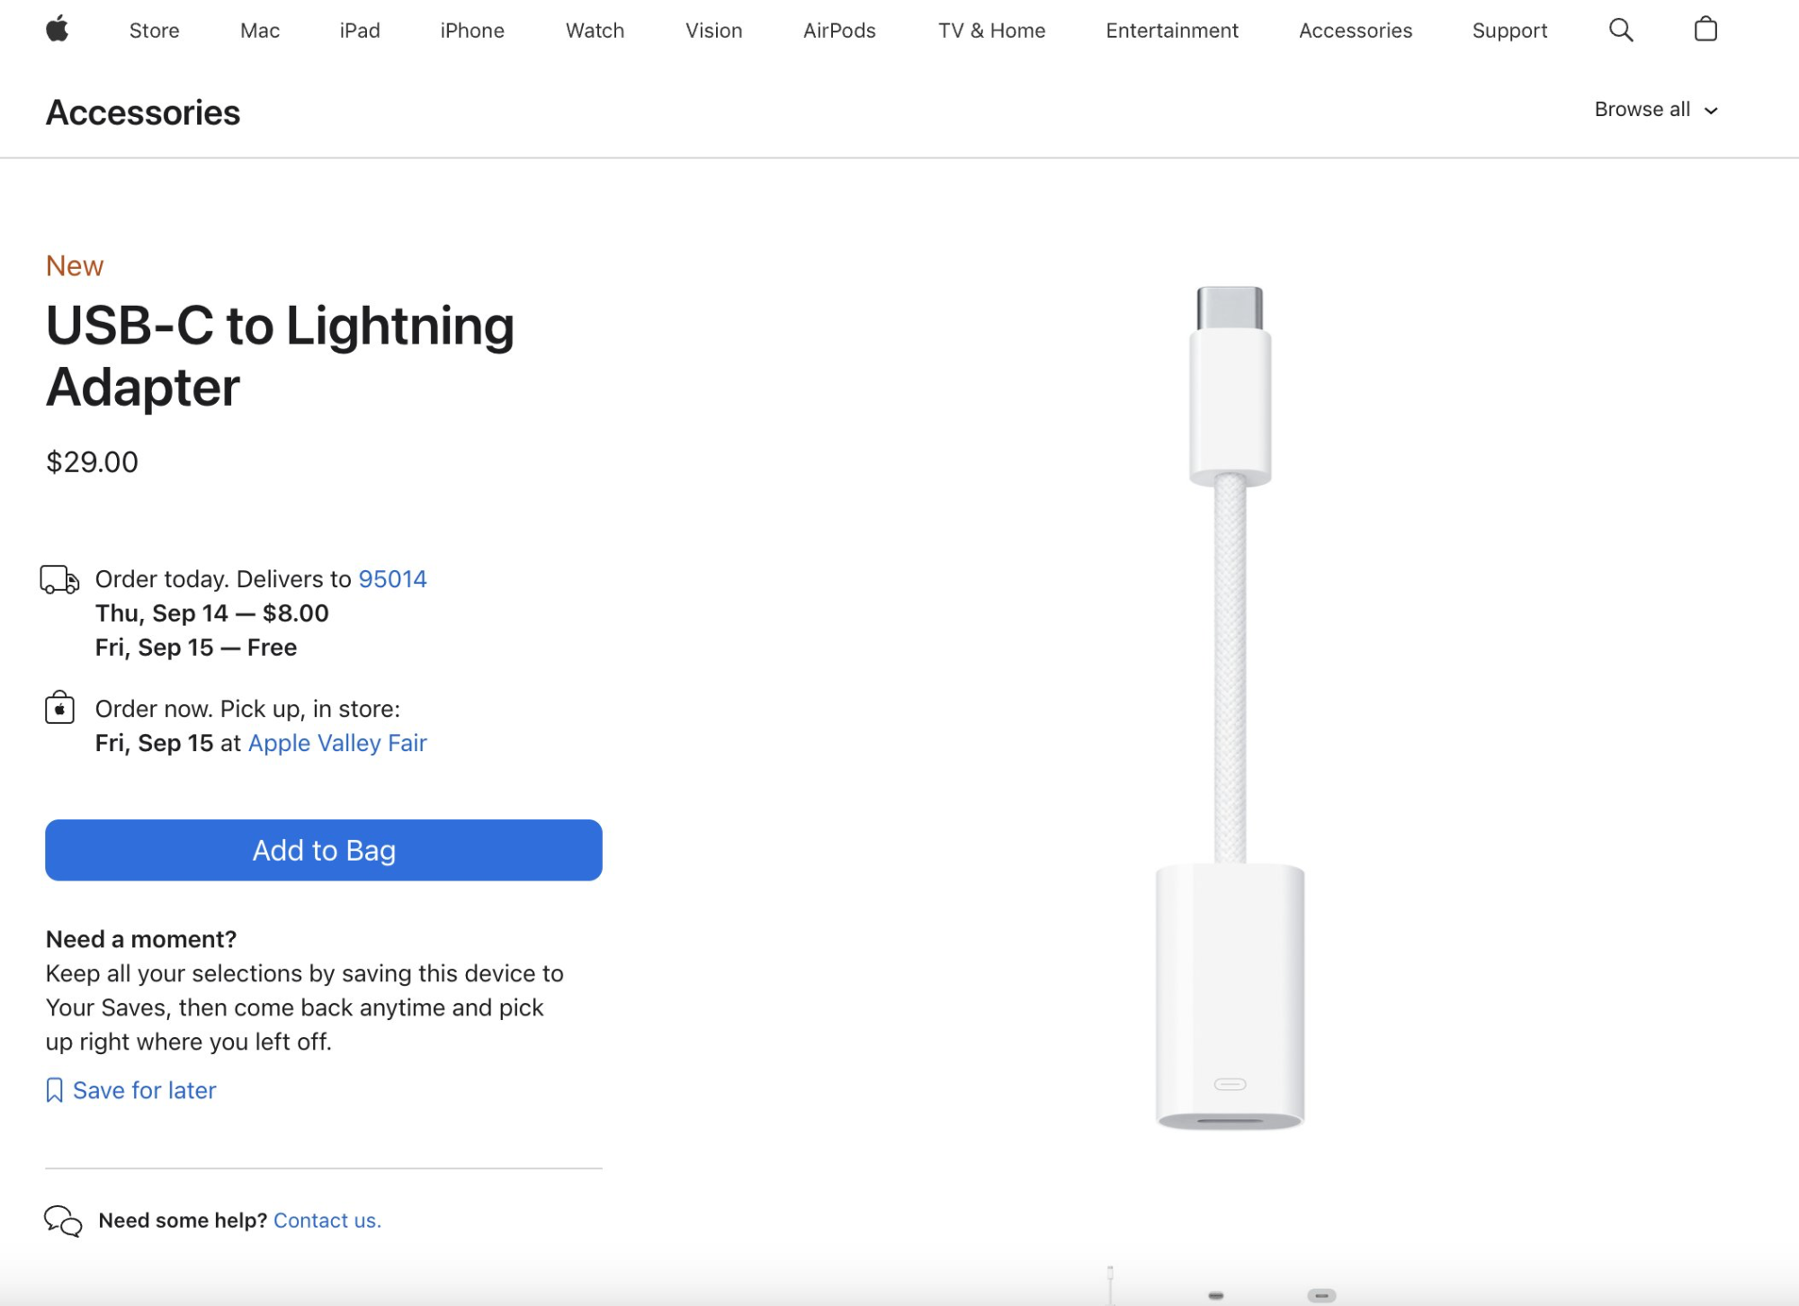
Task: Open the search magnifier icon
Action: [x=1621, y=30]
